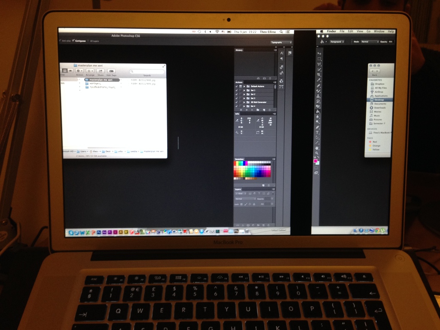
Task: Click the pink foreground color swatch
Action: click(x=315, y=161)
